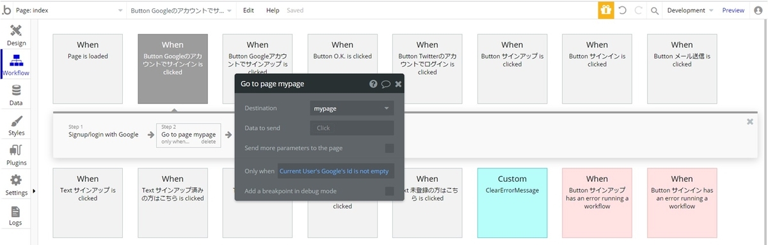Select Text サインアップ済みの方はこちら event
The width and height of the screenshot is (768, 245).
pos(173,203)
